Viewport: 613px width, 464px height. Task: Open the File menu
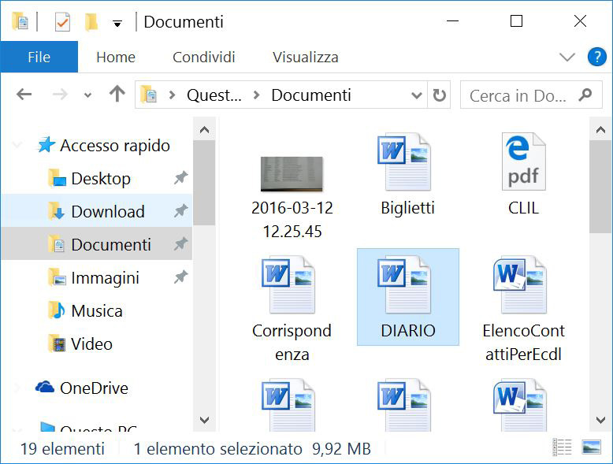point(39,57)
